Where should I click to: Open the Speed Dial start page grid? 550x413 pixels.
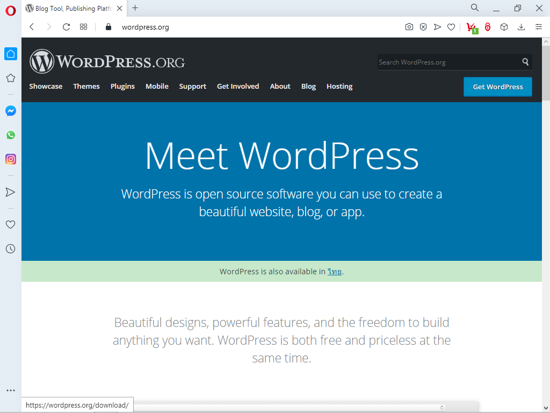click(x=83, y=27)
